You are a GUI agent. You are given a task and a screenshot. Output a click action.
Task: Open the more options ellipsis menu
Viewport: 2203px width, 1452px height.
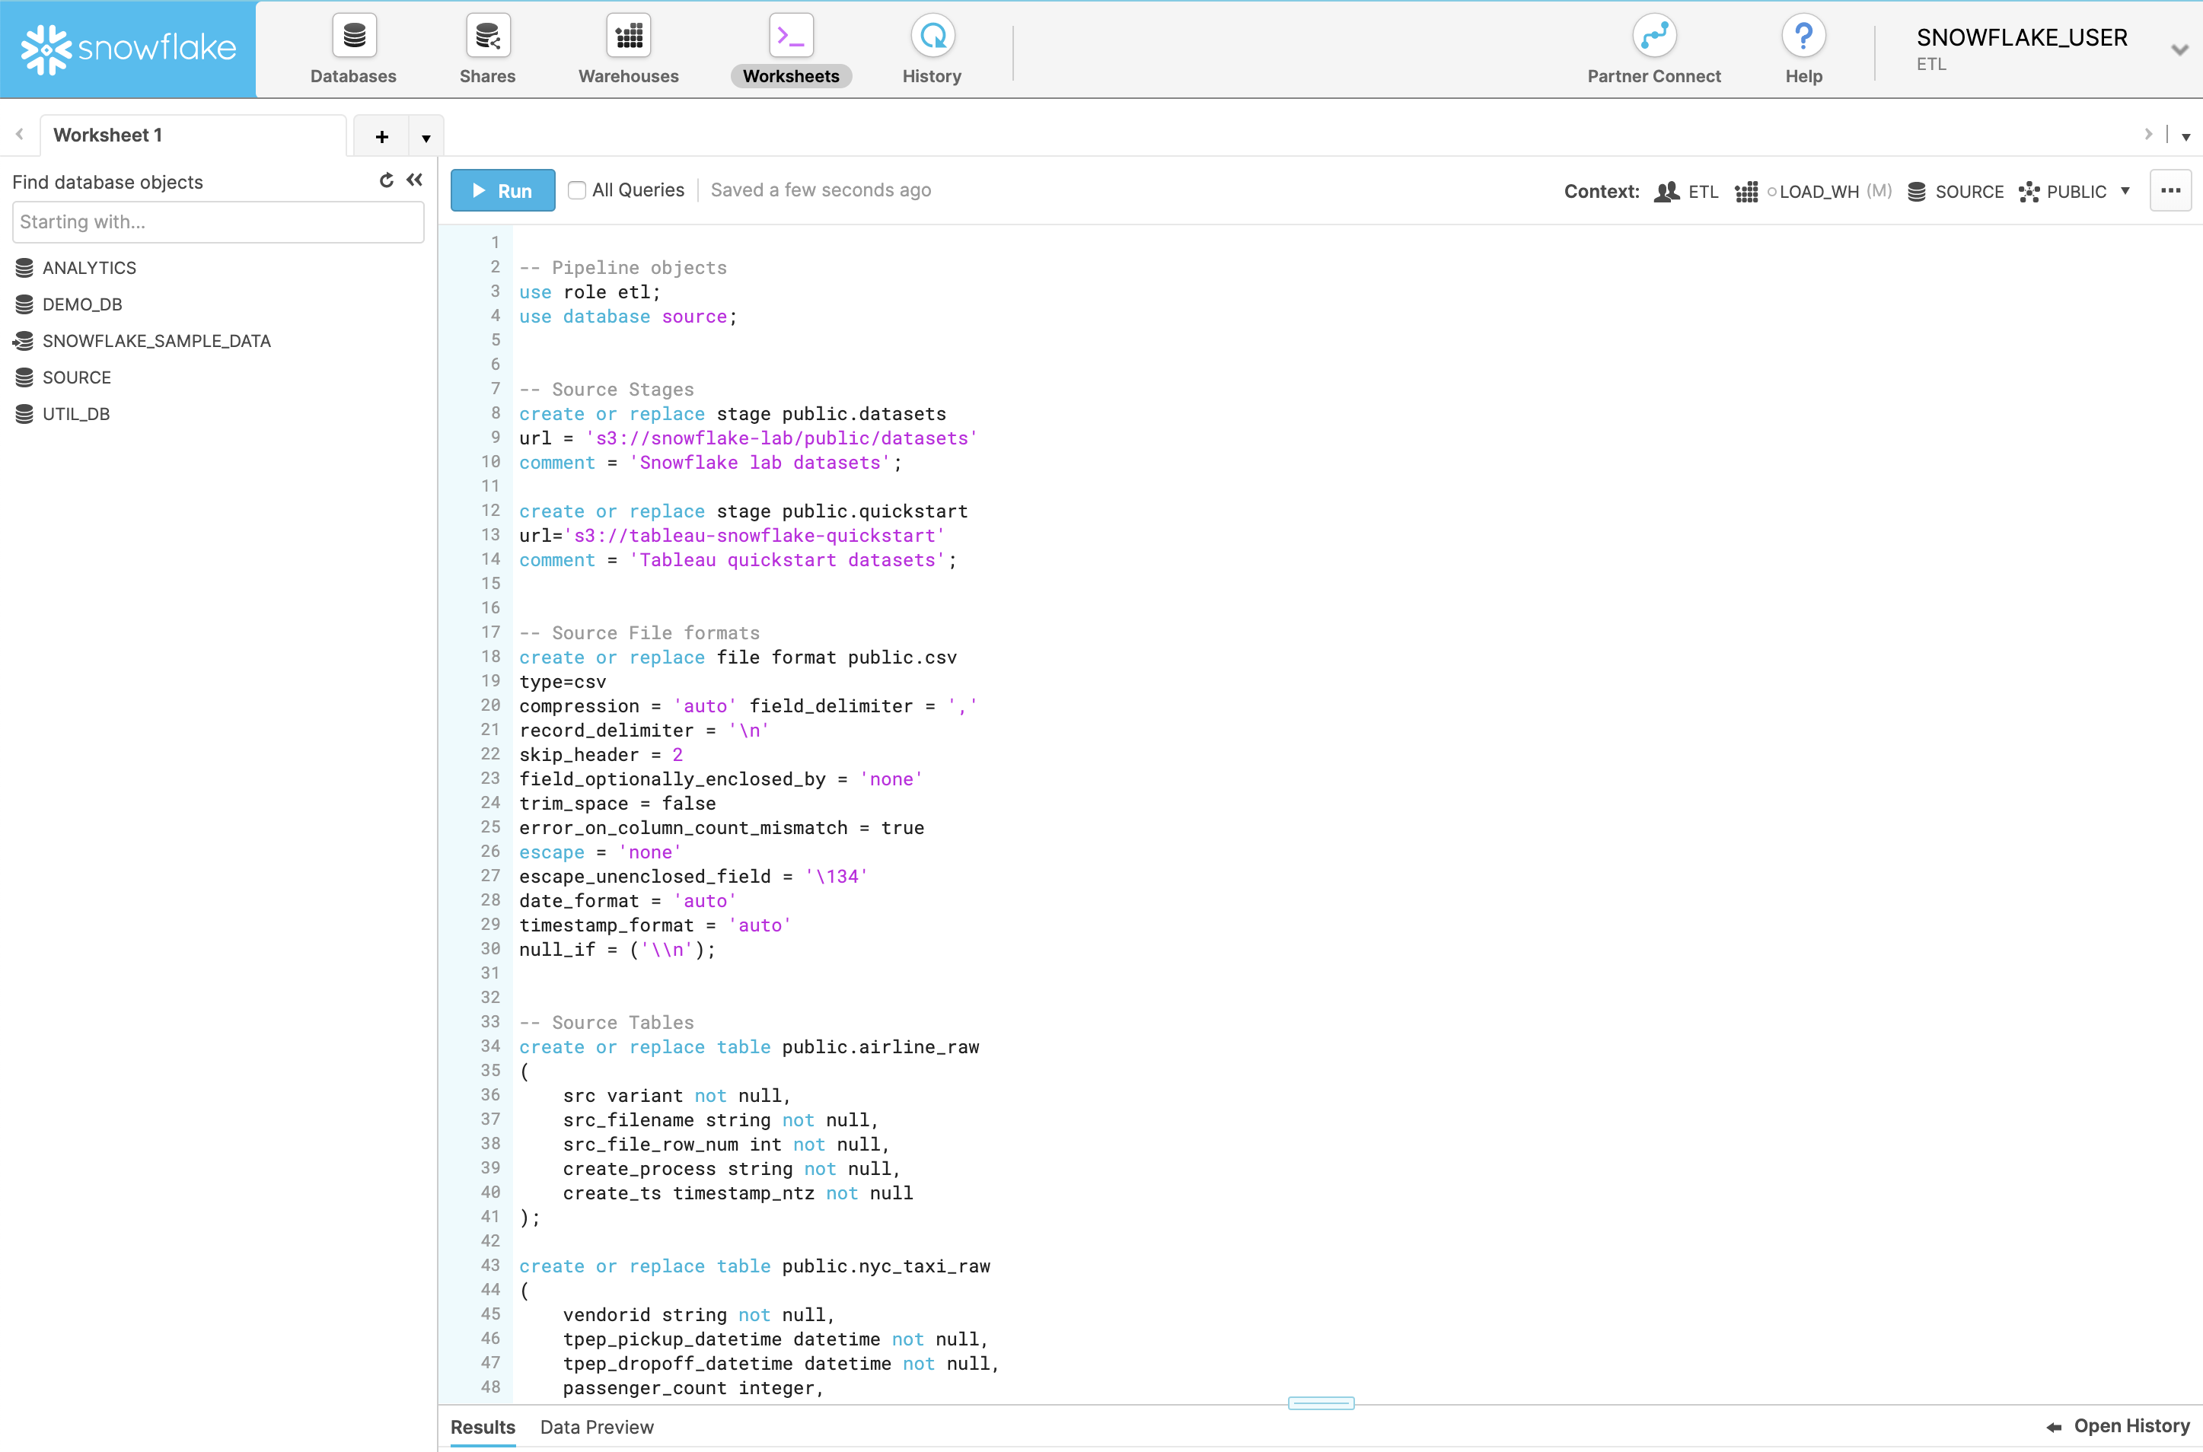coord(2170,191)
